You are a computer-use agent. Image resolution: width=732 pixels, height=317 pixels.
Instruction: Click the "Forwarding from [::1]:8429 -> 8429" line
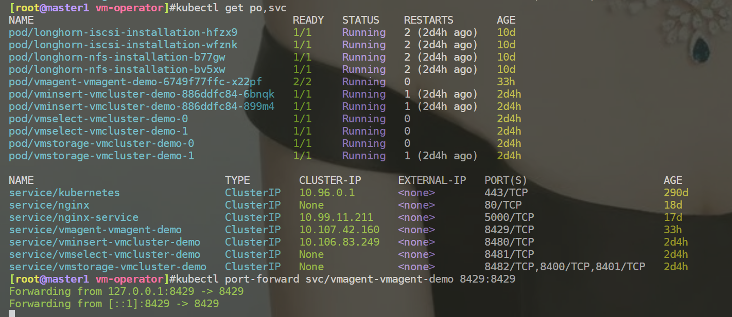click(x=114, y=304)
